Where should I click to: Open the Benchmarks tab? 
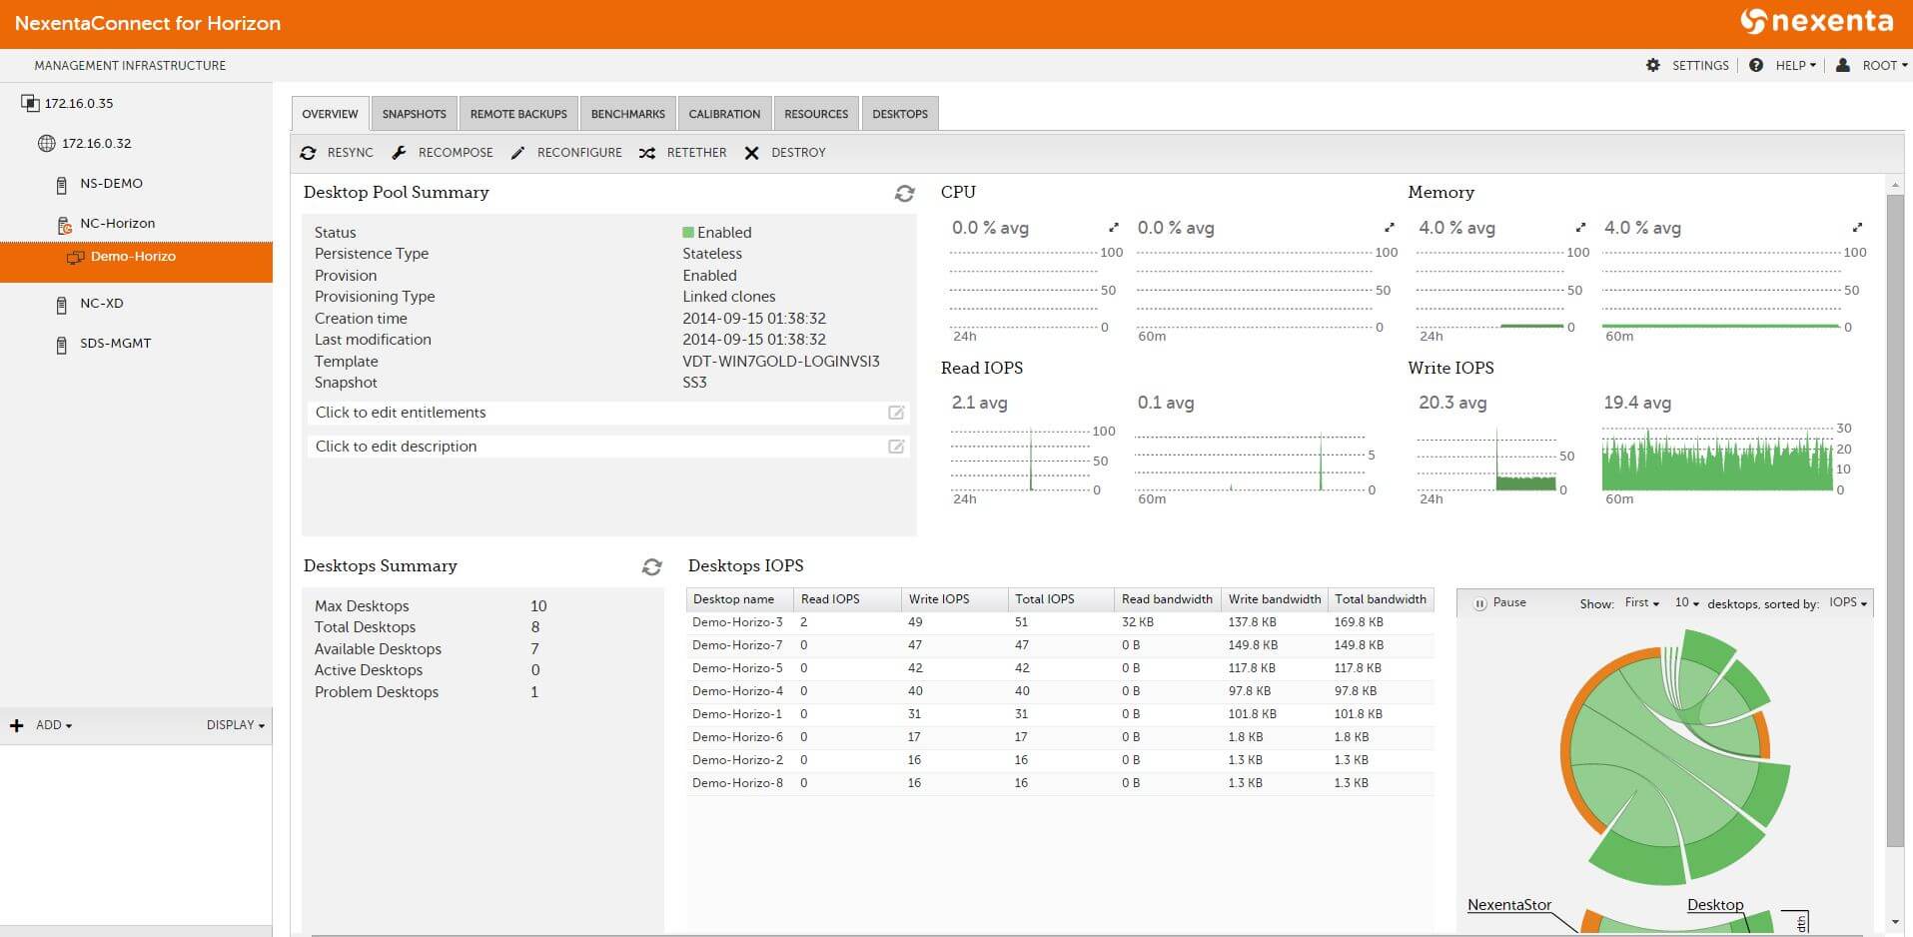point(627,114)
